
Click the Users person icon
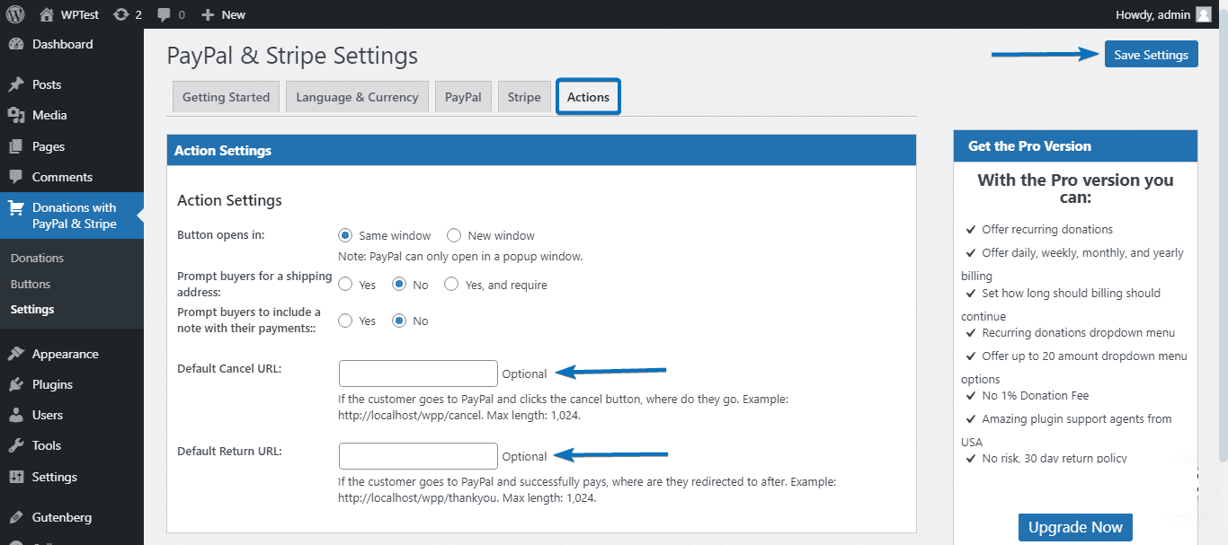[x=16, y=415]
